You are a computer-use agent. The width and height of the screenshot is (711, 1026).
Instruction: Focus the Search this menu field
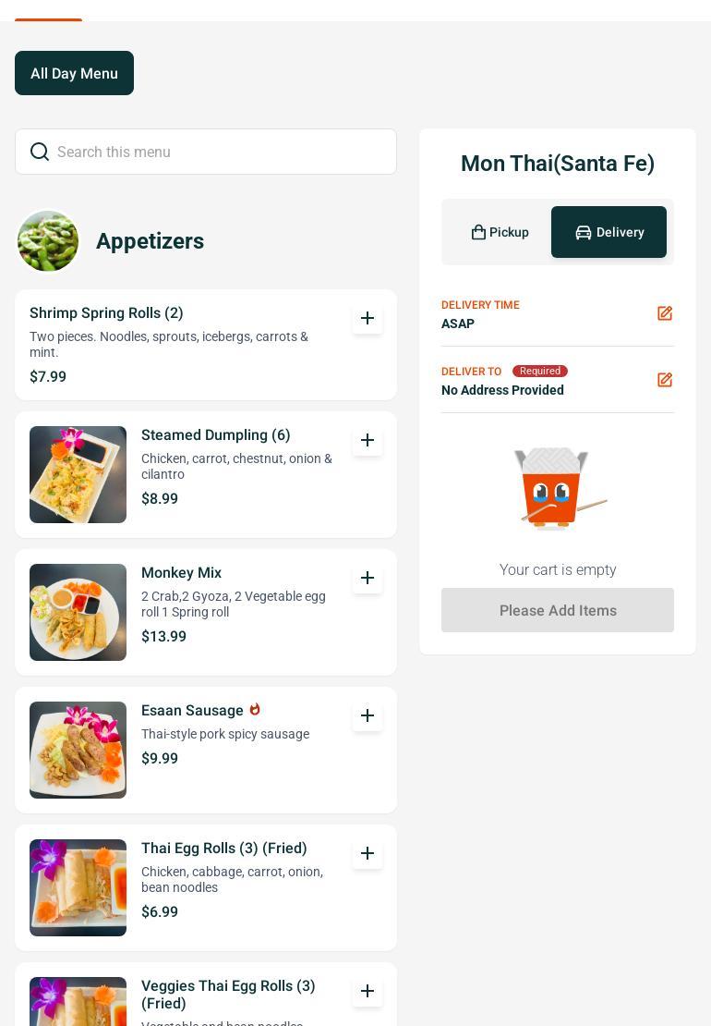click(x=206, y=152)
